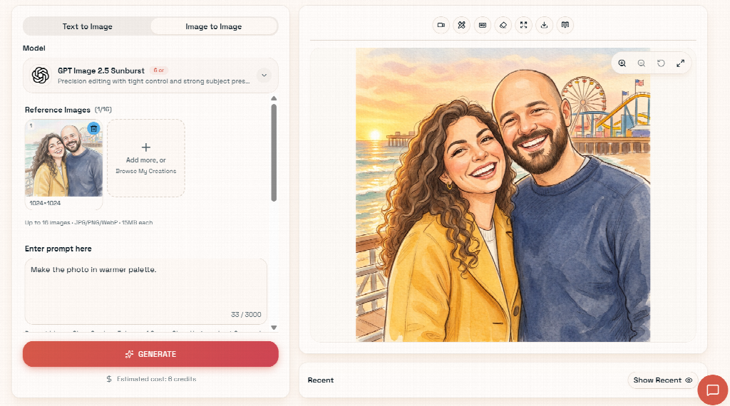This screenshot has height=406, width=730.
Task: Click the OpenAI model logo
Action: 41,75
